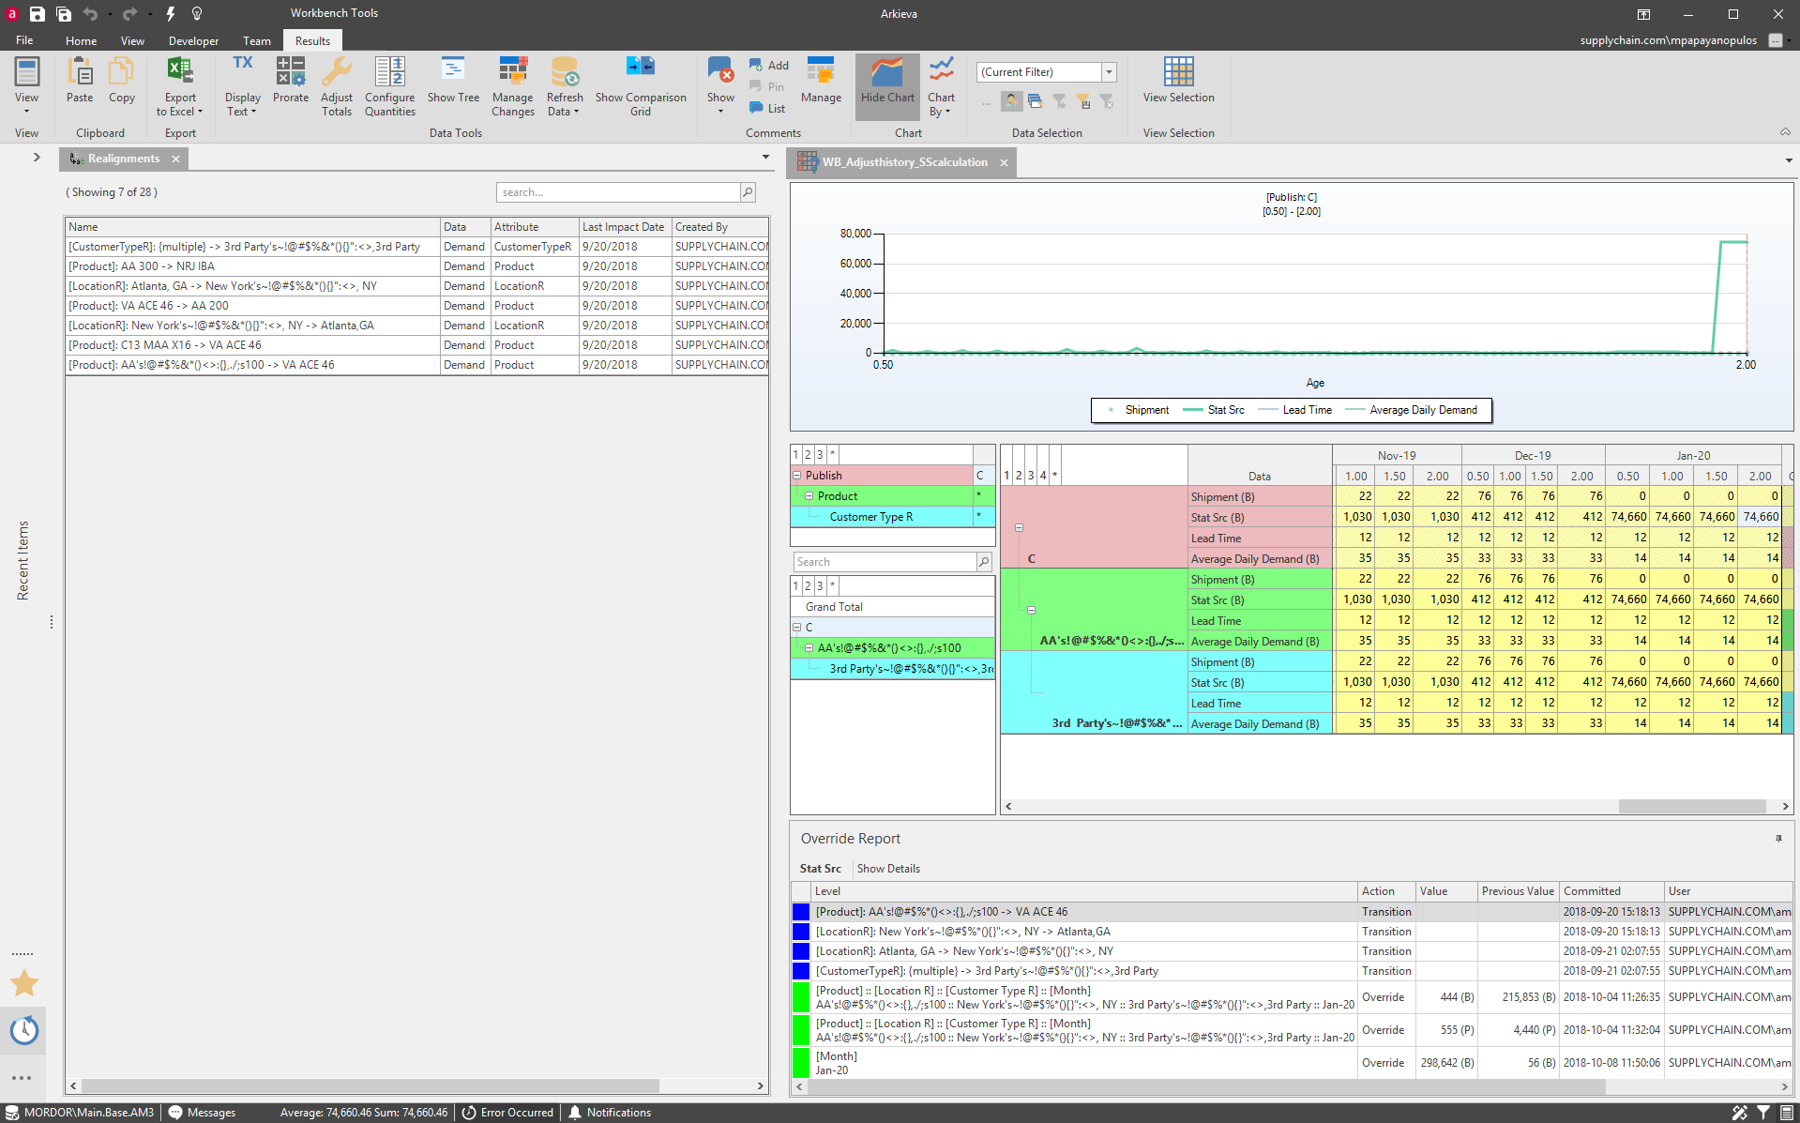The image size is (1800, 1123).
Task: Click Error Occurred in the status bar
Action: 507,1113
